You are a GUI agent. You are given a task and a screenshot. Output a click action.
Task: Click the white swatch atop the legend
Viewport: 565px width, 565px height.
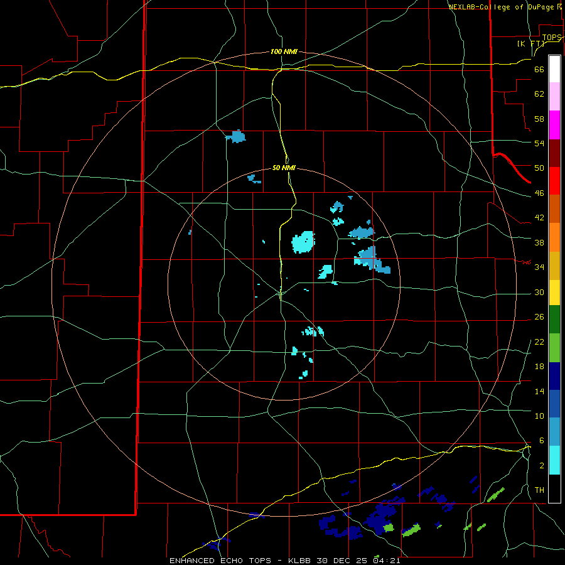click(x=554, y=69)
